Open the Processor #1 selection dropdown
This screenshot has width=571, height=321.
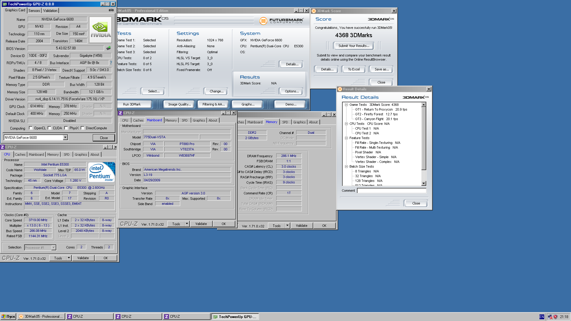click(54, 248)
